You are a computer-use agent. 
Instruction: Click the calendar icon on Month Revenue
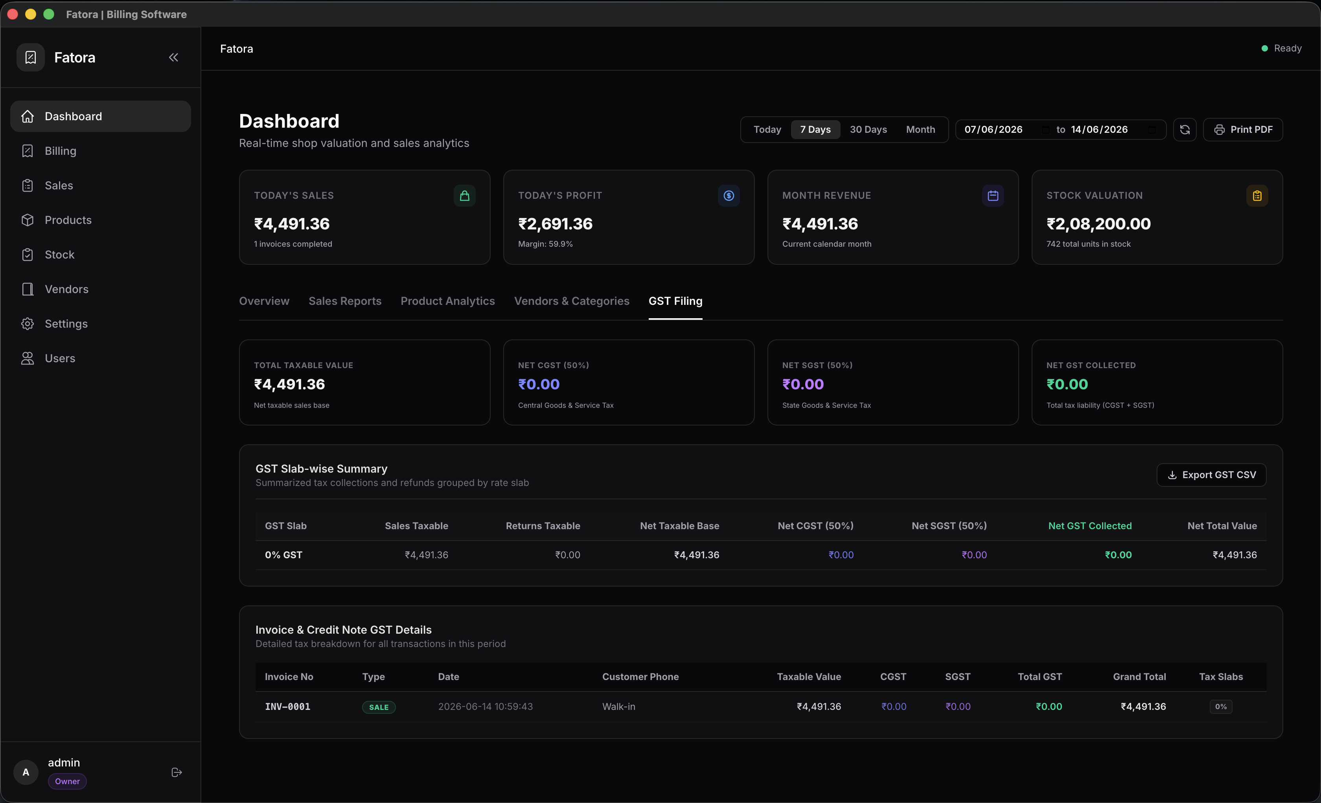pyautogui.click(x=993, y=196)
